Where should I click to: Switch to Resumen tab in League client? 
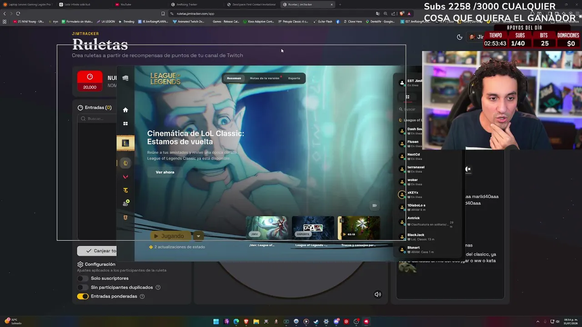(234, 78)
